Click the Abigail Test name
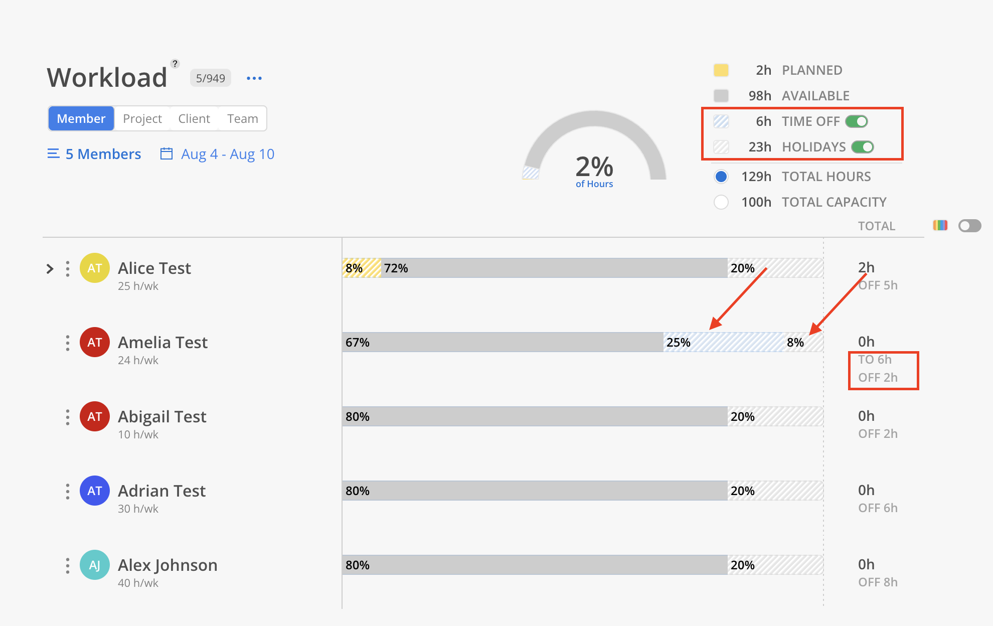 pos(162,417)
